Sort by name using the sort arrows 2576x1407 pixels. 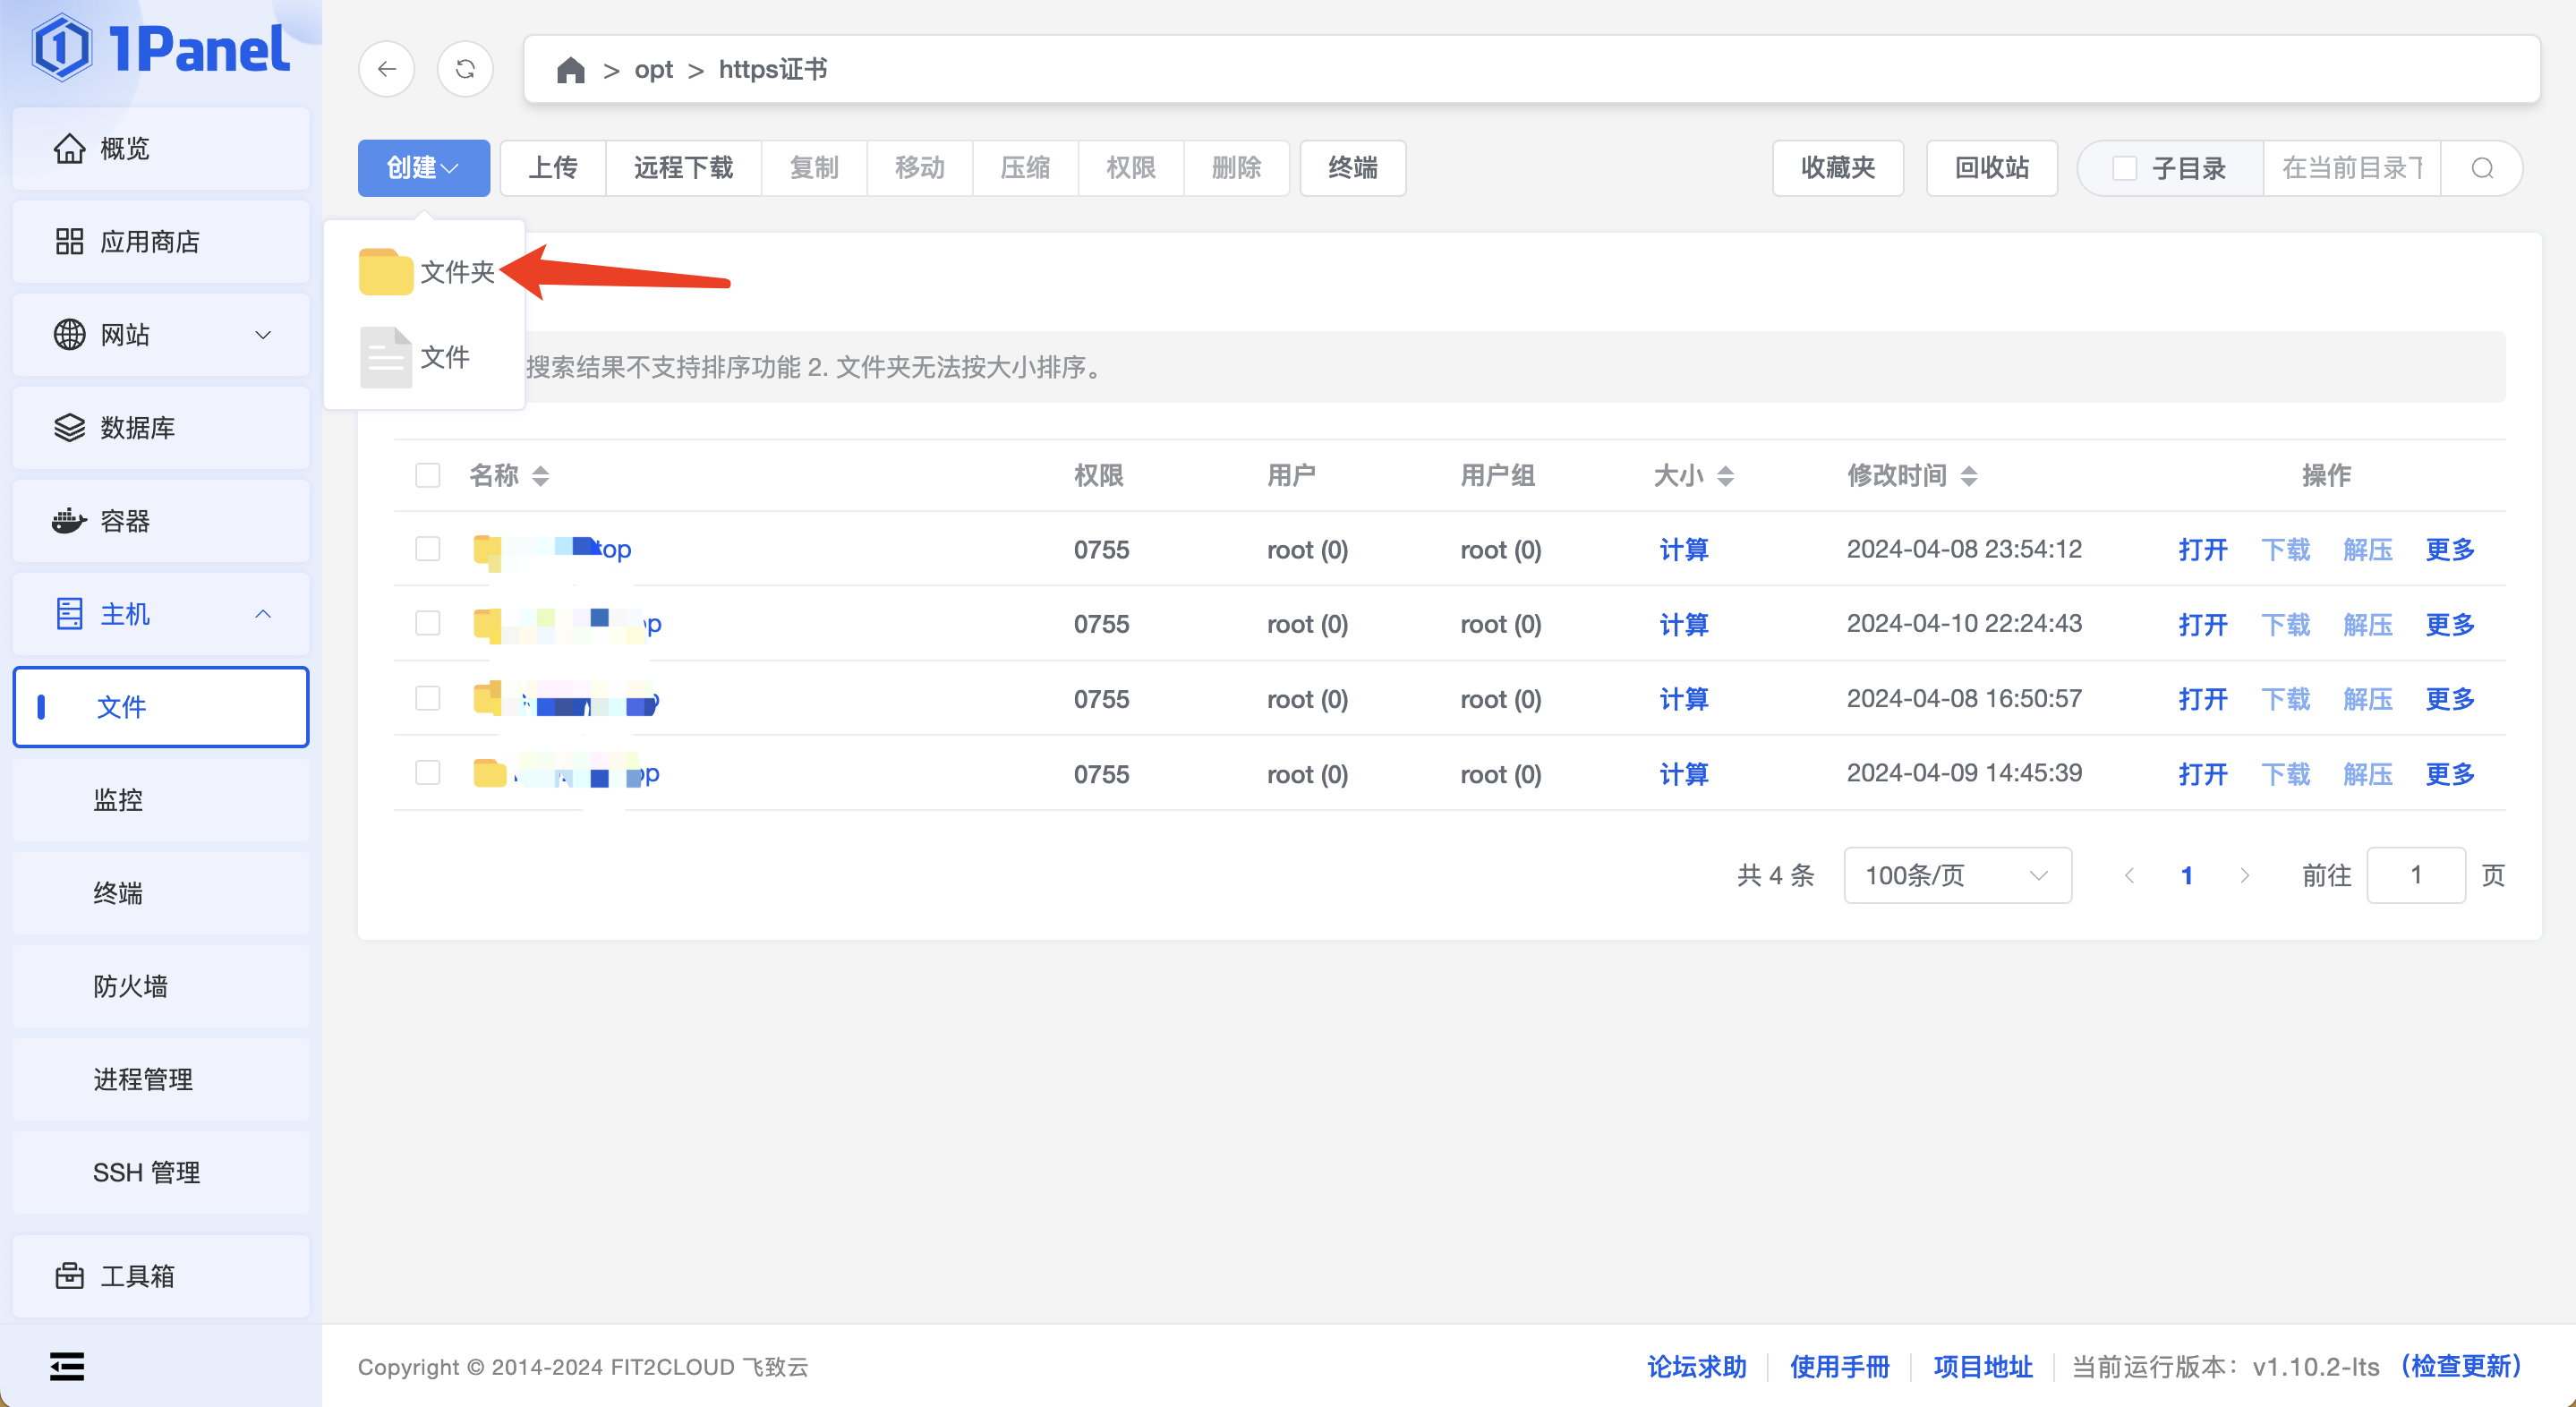541,476
